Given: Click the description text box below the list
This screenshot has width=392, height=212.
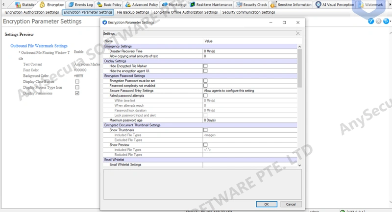Looking at the screenshot, I should [202, 184].
